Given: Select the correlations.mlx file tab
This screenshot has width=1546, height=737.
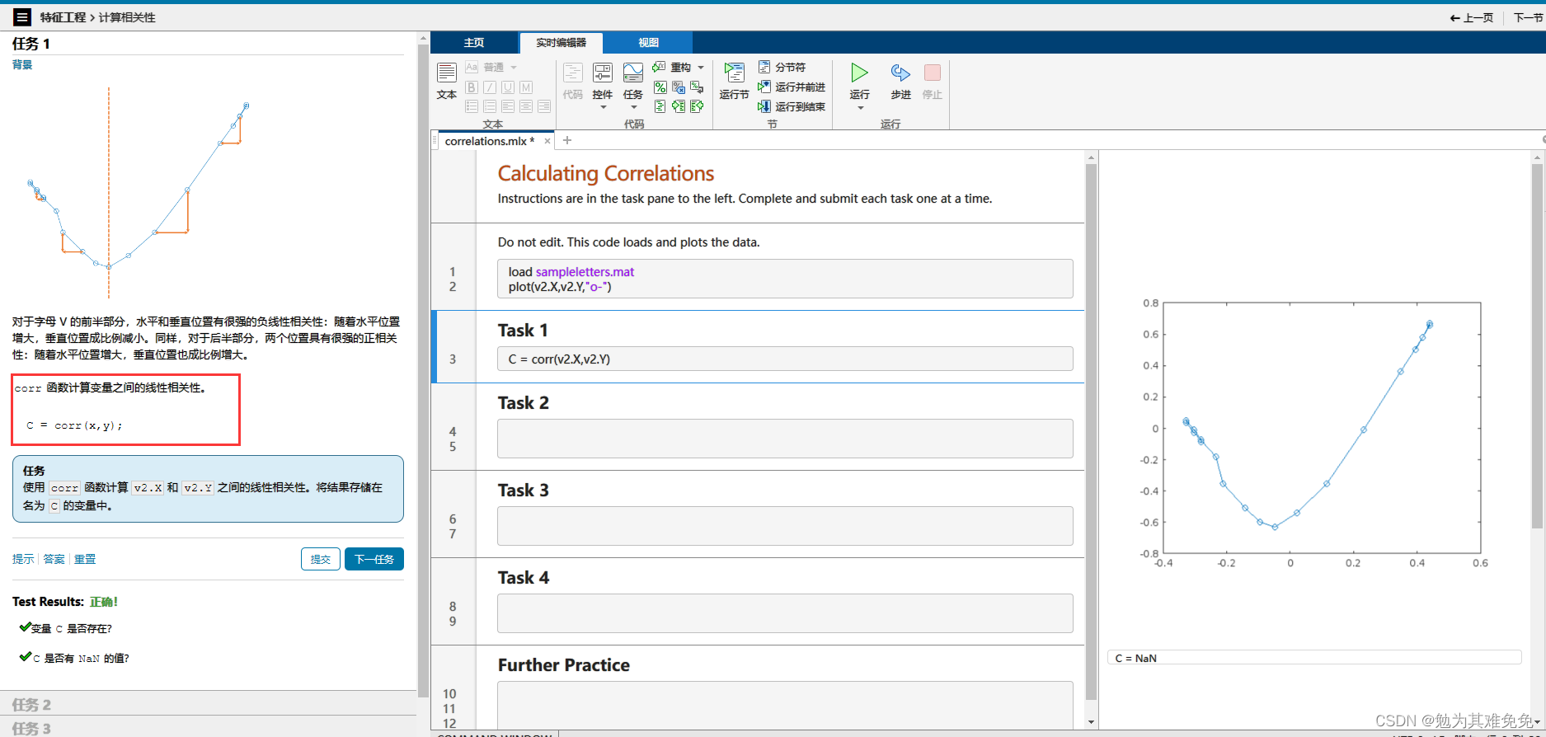Looking at the screenshot, I should click(489, 141).
